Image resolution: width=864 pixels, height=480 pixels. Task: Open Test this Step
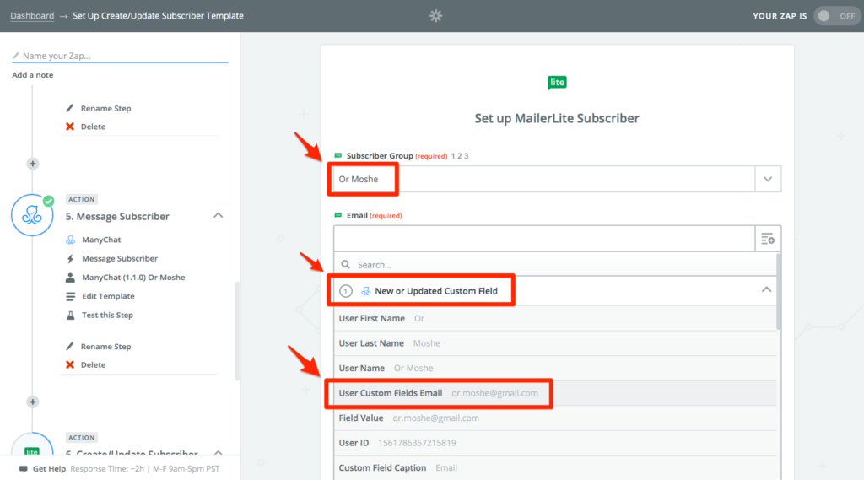tap(107, 316)
